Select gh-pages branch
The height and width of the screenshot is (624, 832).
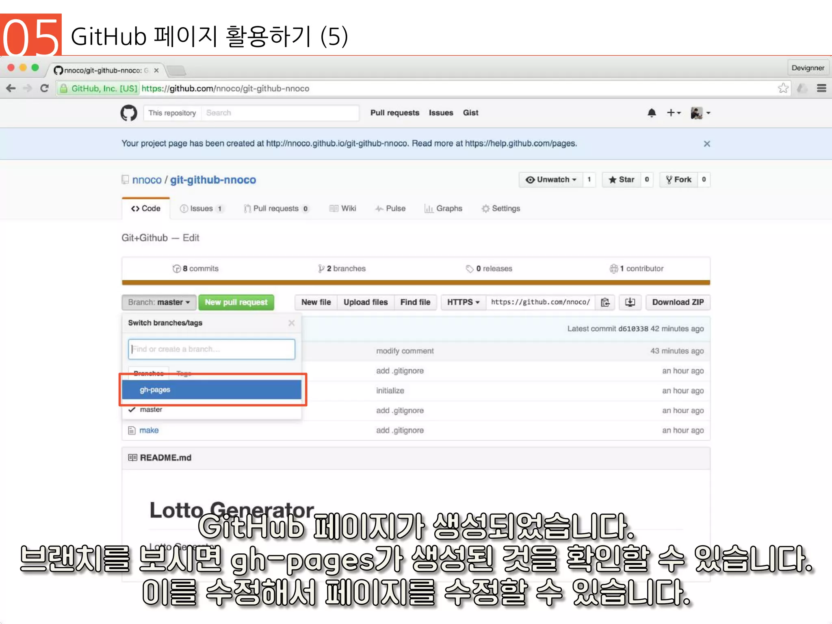[x=212, y=390]
